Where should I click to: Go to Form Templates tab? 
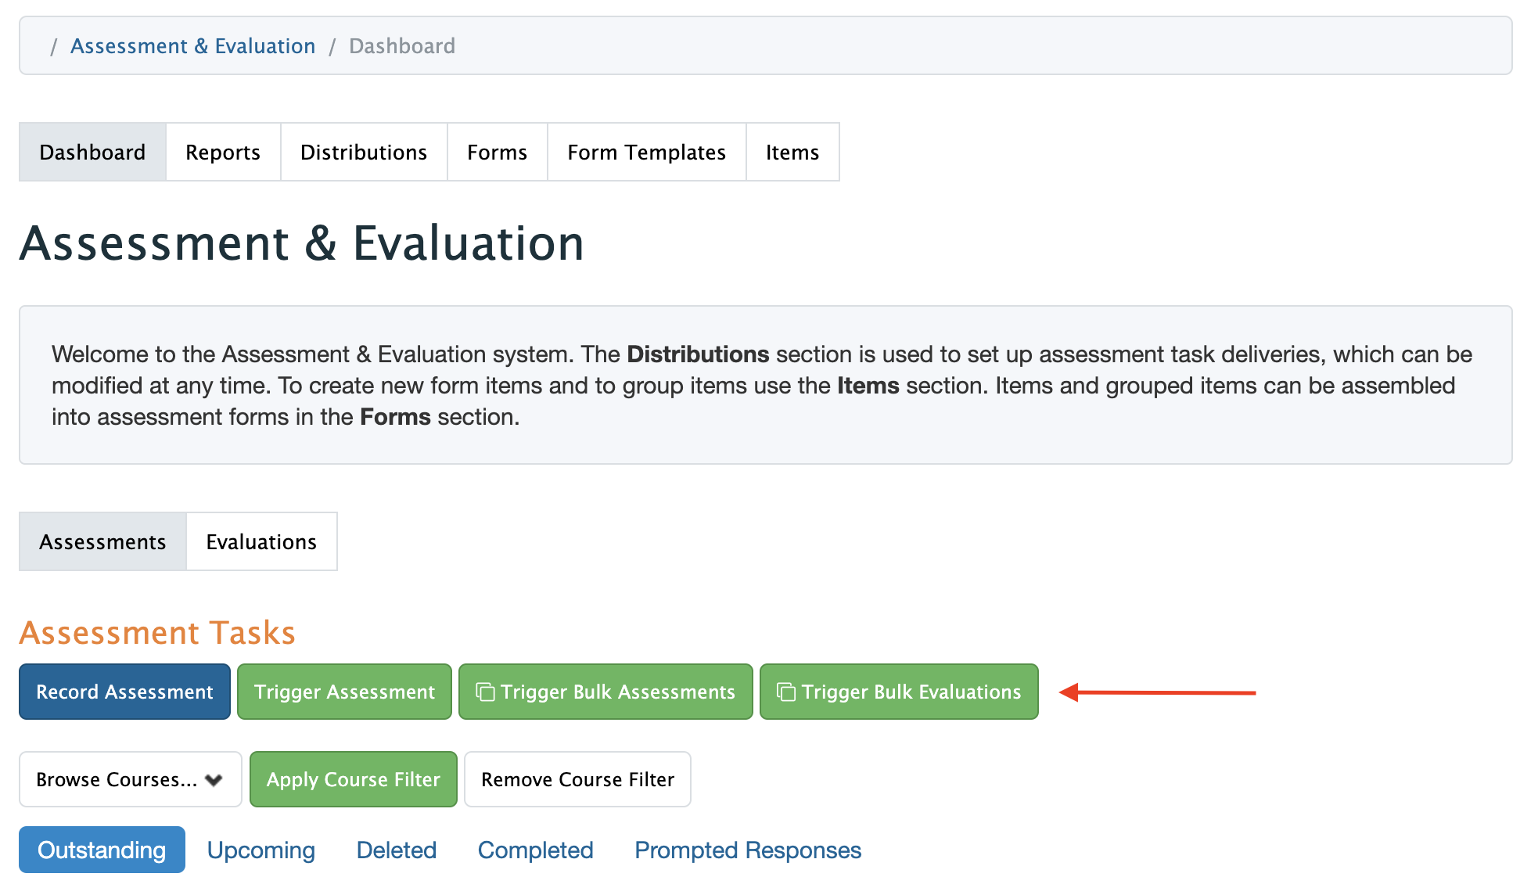tap(646, 152)
